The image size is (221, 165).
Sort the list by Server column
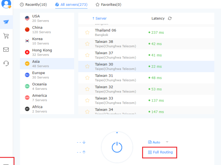pyautogui.click(x=99, y=18)
